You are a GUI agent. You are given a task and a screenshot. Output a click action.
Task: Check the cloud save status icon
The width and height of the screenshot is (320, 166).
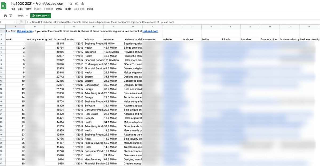click(x=83, y=3)
